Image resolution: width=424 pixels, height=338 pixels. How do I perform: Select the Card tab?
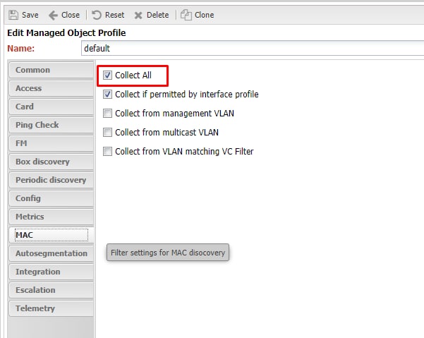pyautogui.click(x=51, y=107)
